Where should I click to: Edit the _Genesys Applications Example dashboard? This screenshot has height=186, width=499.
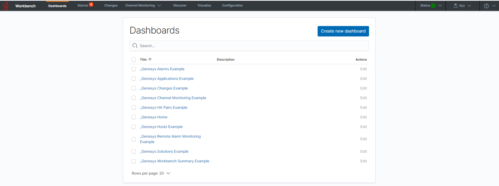(363, 79)
